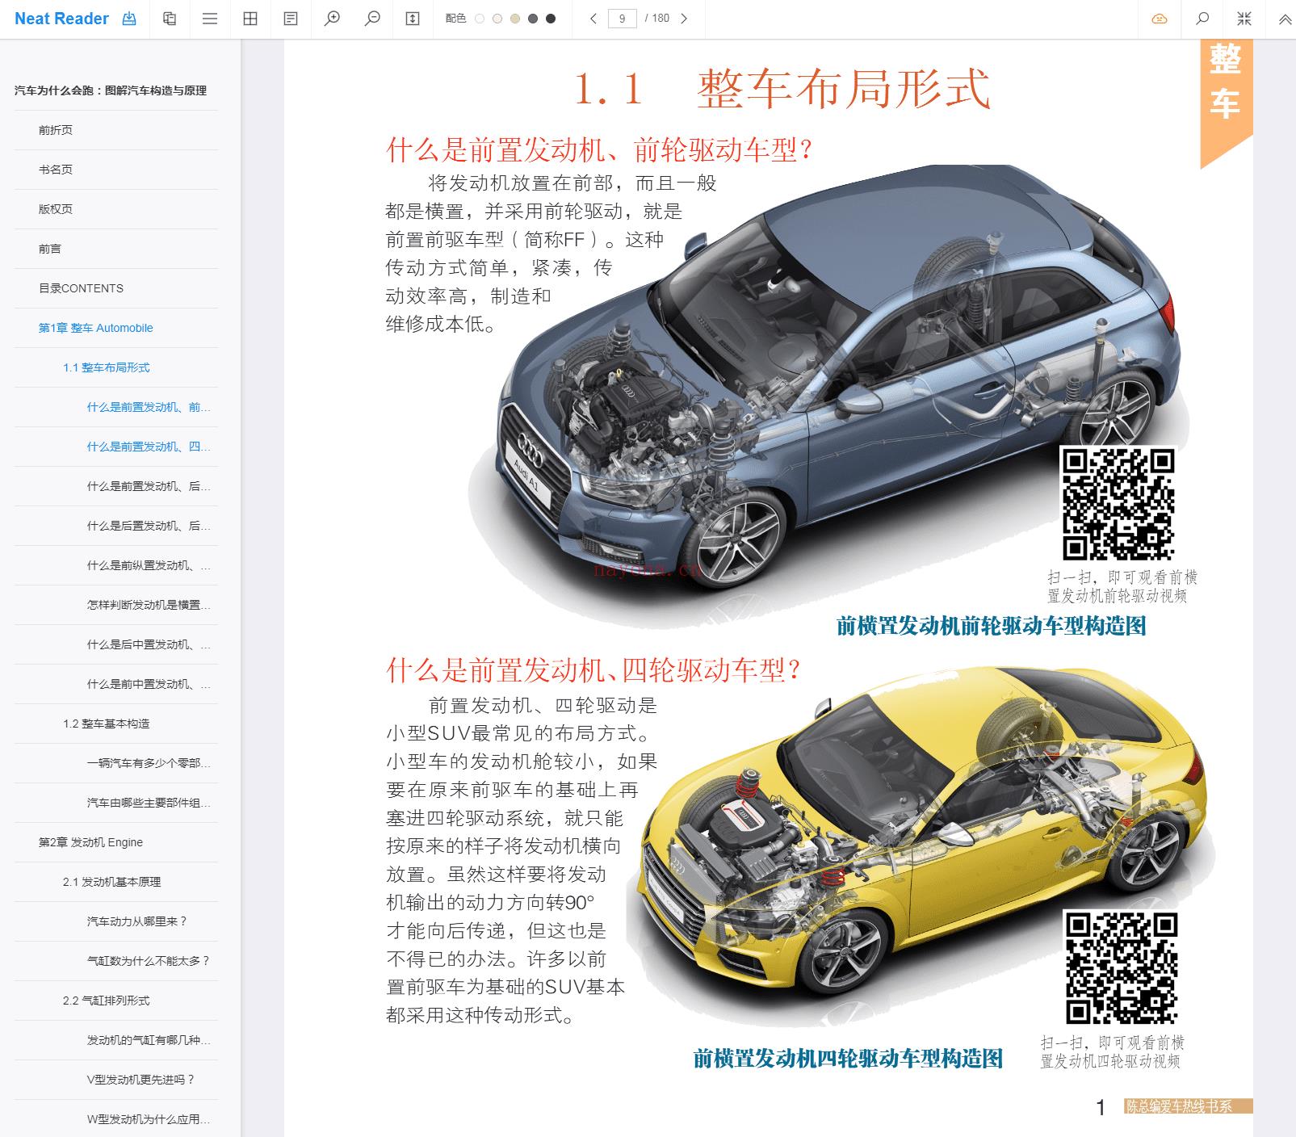This screenshot has height=1137, width=1296.
Task: Click the page title 1.1 整车布局形式
Action: click(x=782, y=89)
